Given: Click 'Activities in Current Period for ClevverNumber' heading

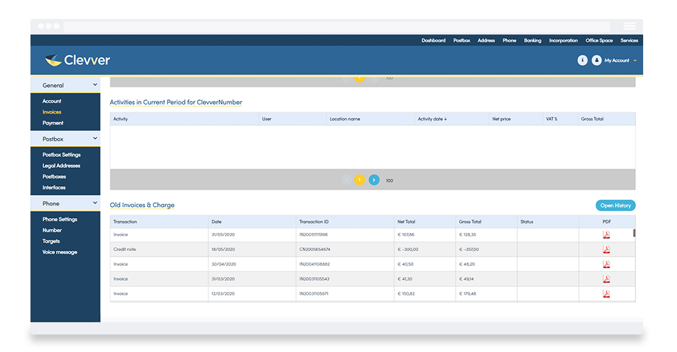Looking at the screenshot, I should point(176,102).
